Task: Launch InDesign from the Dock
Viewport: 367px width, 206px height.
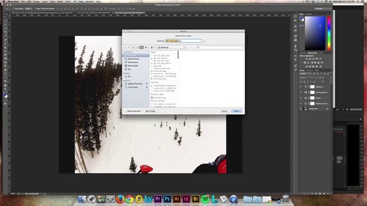Action: click(x=186, y=199)
